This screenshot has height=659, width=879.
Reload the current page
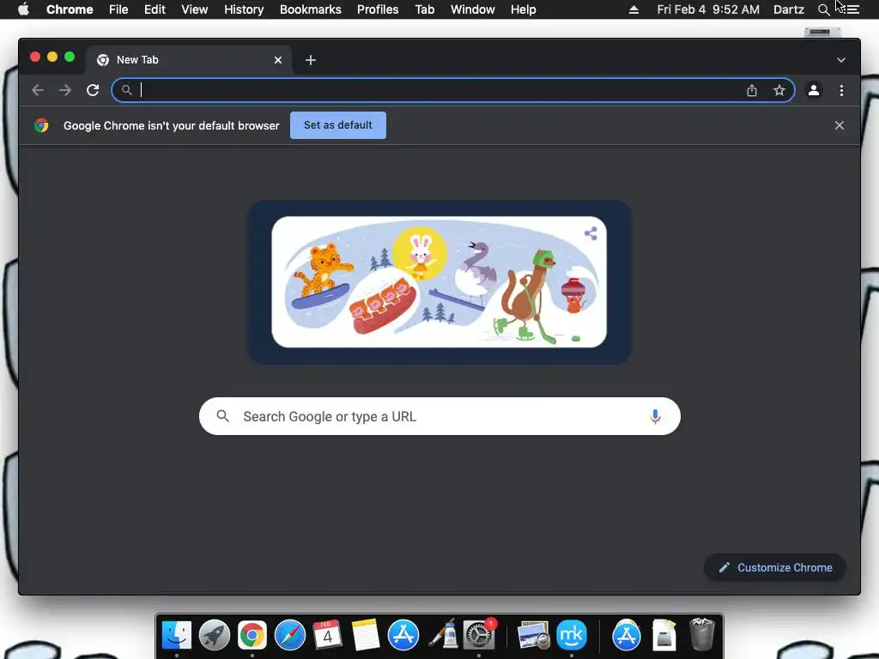point(93,90)
